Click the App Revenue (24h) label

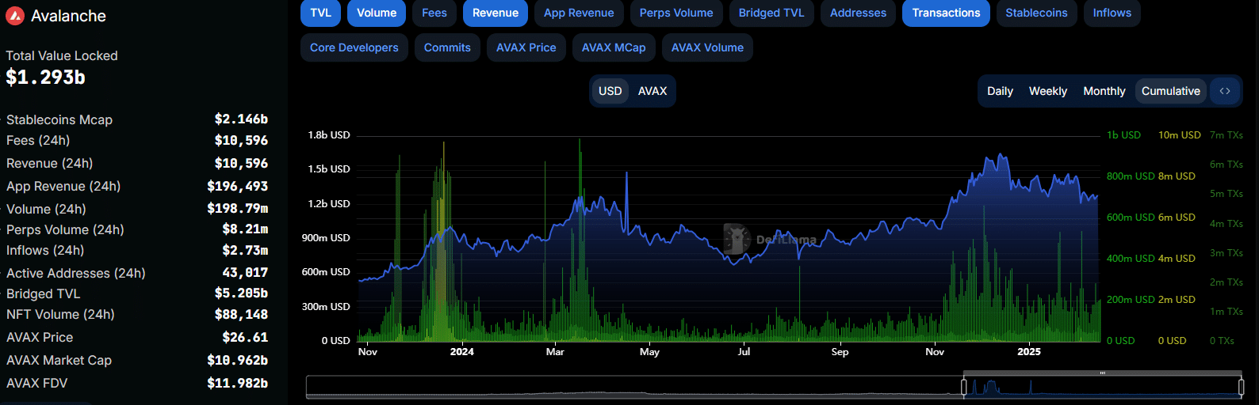[x=63, y=186]
